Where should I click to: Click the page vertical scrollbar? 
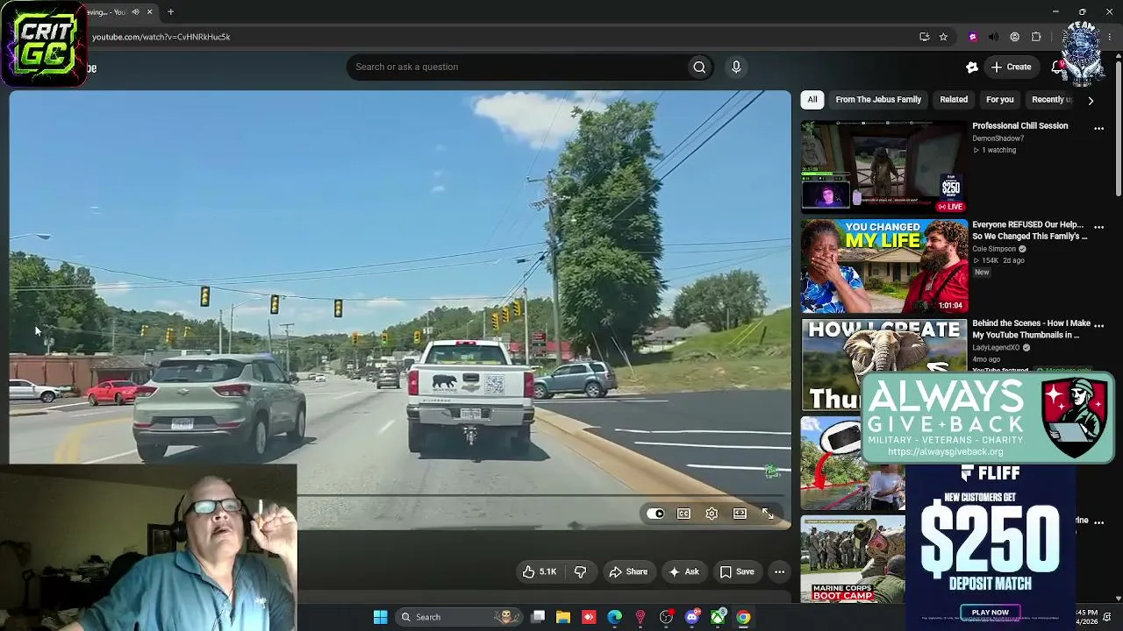(x=1119, y=127)
